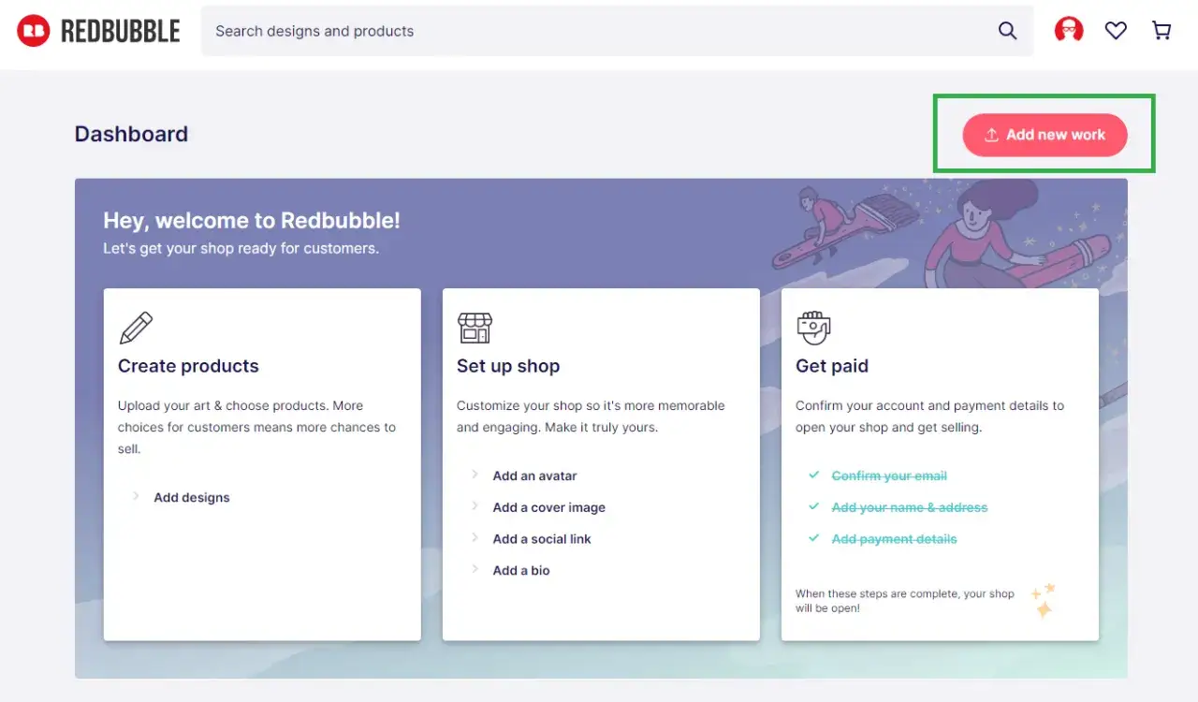Click the Redbubble logo icon
Image resolution: width=1198 pixels, height=702 pixels.
coord(34,29)
